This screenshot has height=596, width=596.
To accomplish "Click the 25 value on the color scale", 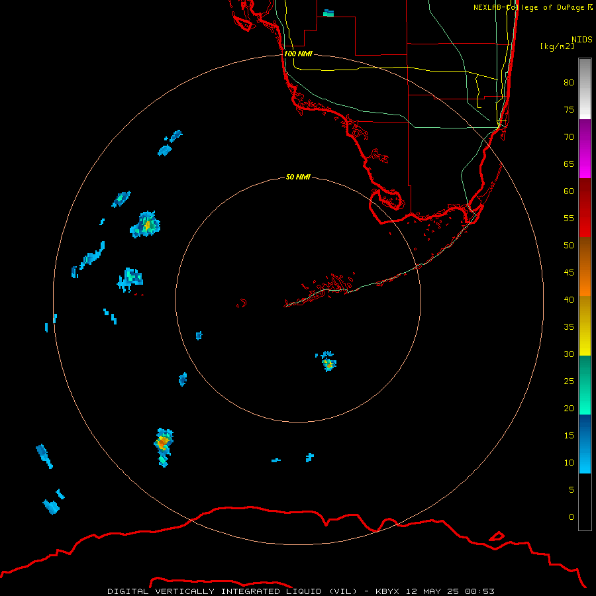I will click(569, 381).
